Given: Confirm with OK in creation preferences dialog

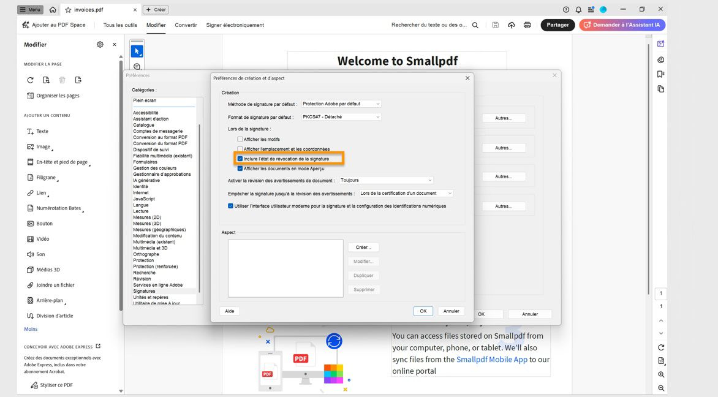Looking at the screenshot, I should pos(423,311).
